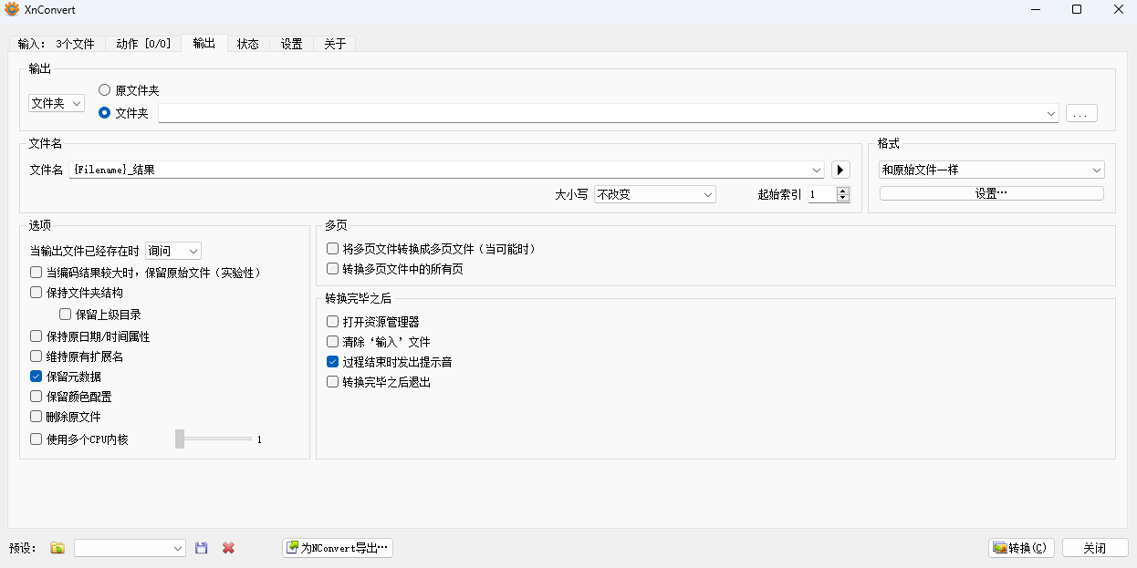The width and height of the screenshot is (1137, 568).
Task: Expand the 不改变 case dropdown
Action: pos(654,194)
